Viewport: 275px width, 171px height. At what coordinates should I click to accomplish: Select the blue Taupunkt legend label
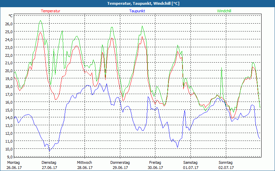click(x=137, y=11)
